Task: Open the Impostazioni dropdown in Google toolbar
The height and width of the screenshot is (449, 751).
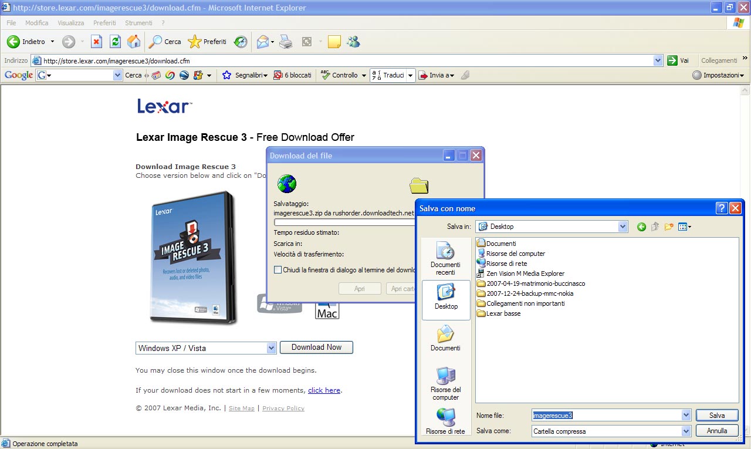Action: point(718,75)
